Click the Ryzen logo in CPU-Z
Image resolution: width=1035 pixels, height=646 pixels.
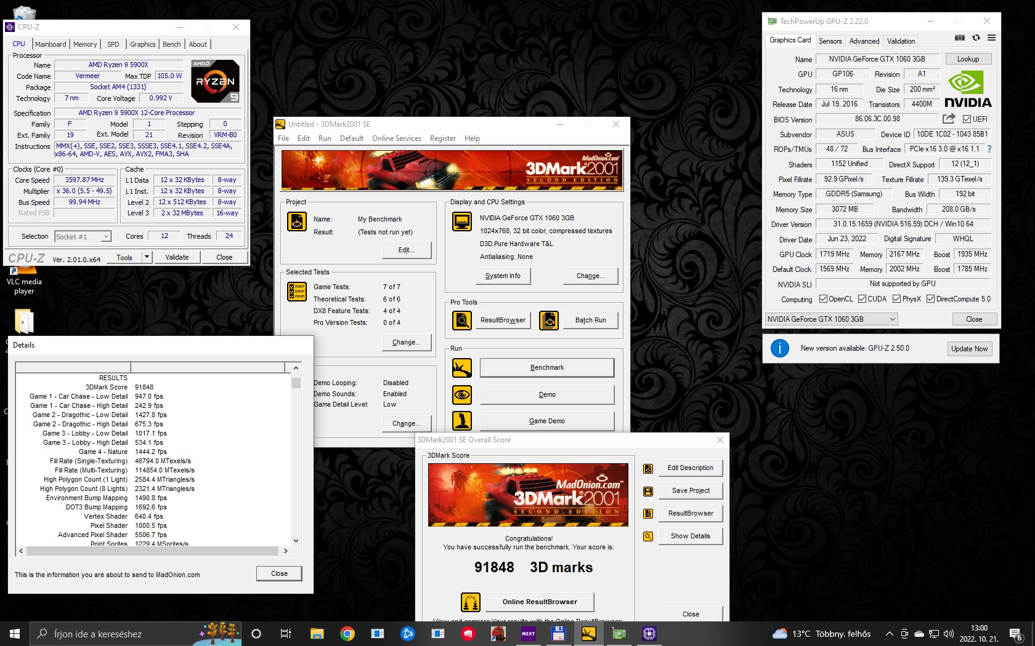point(215,81)
